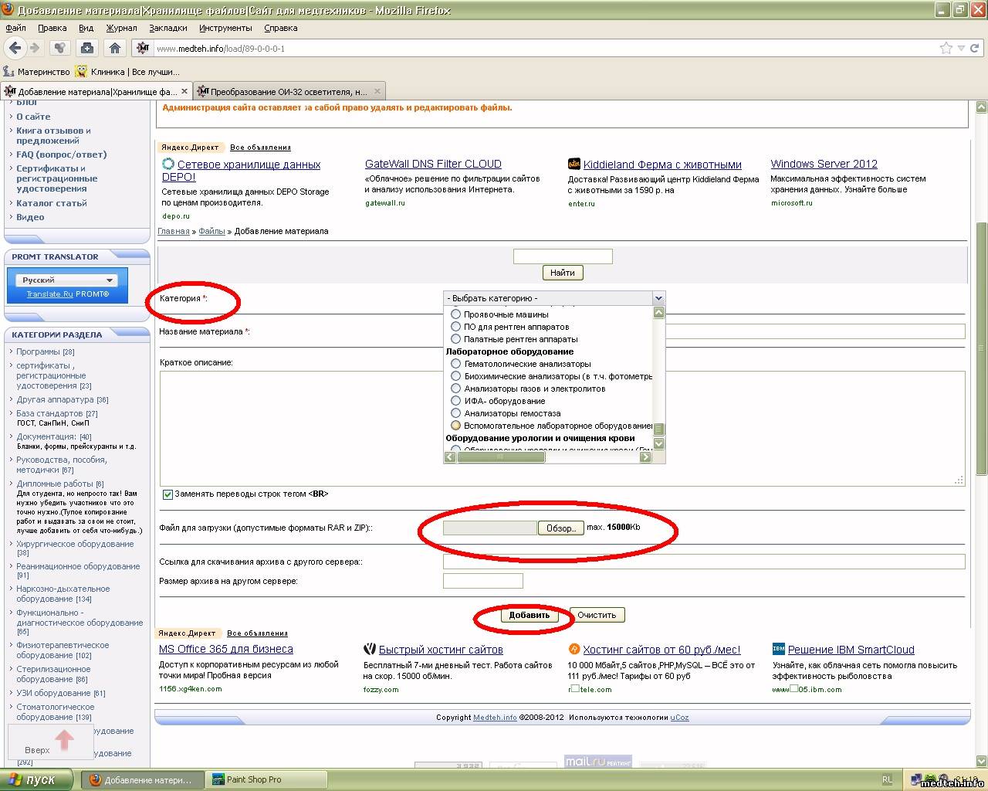This screenshot has width=988, height=791.
Task: Click the medical-kit plus icon in the toolbar
Action: coord(87,48)
